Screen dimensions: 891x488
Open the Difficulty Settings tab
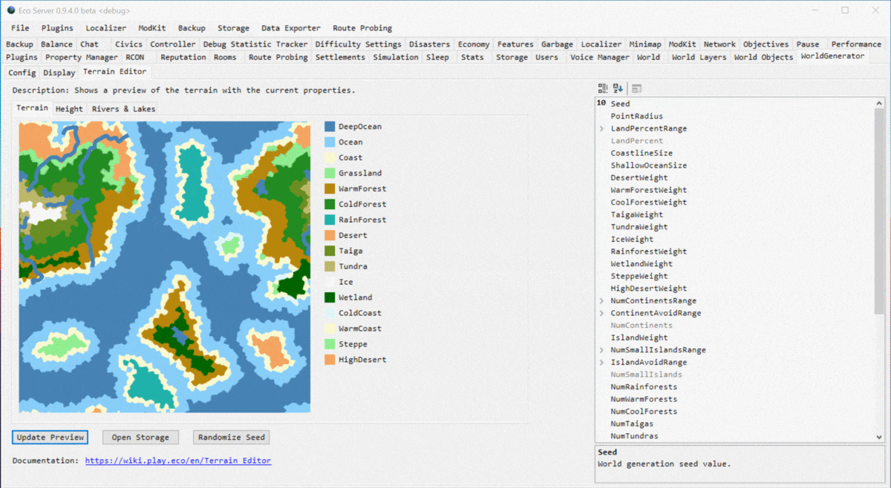(x=358, y=44)
